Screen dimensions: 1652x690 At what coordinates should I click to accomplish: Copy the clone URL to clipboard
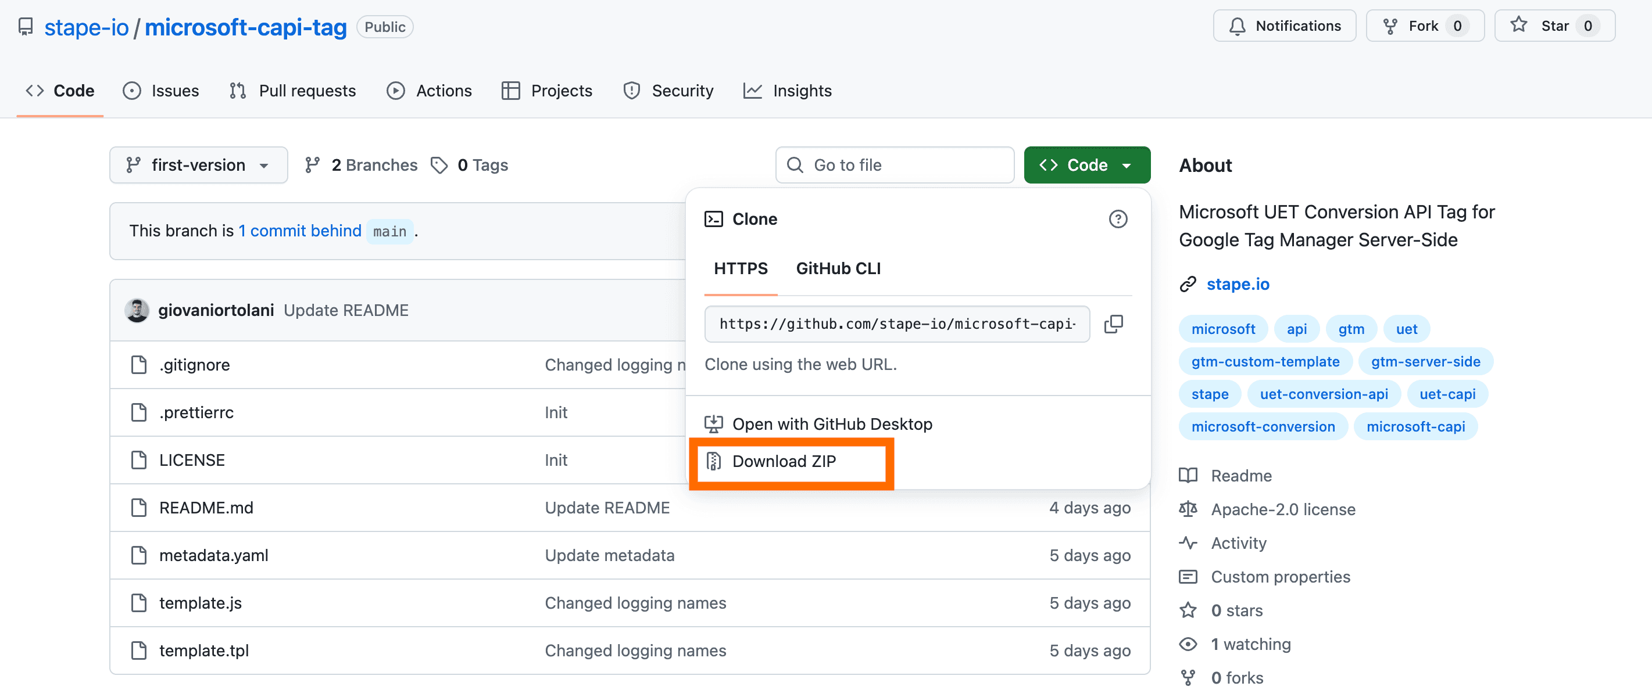(x=1113, y=324)
